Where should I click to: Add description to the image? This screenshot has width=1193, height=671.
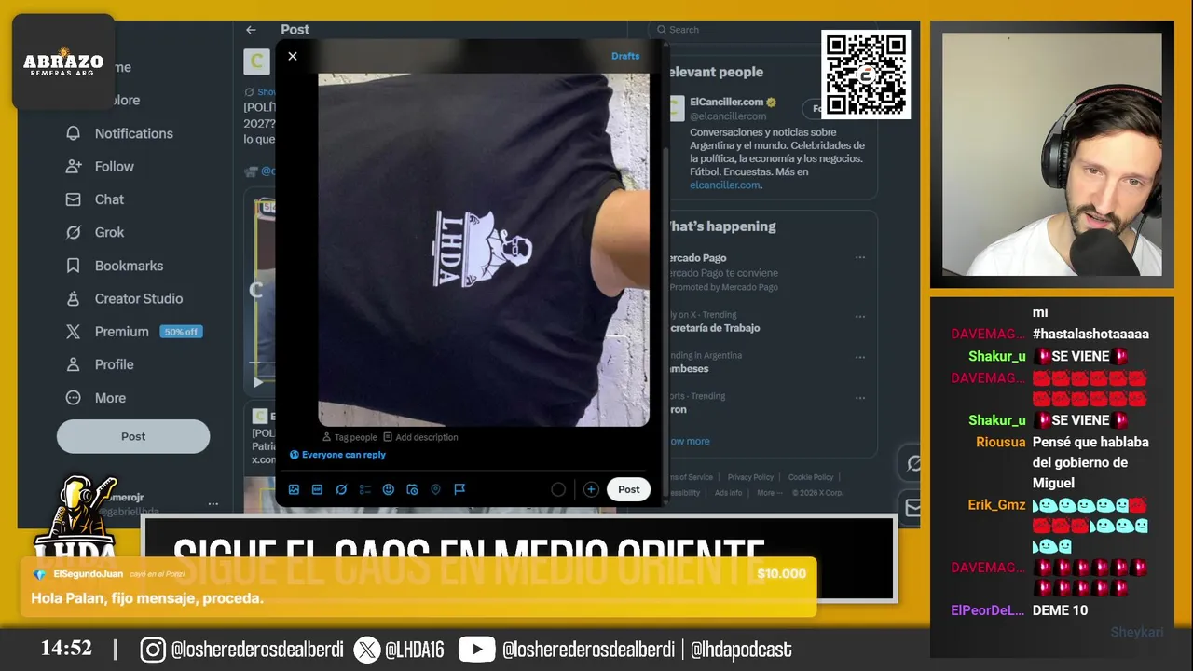coord(420,437)
